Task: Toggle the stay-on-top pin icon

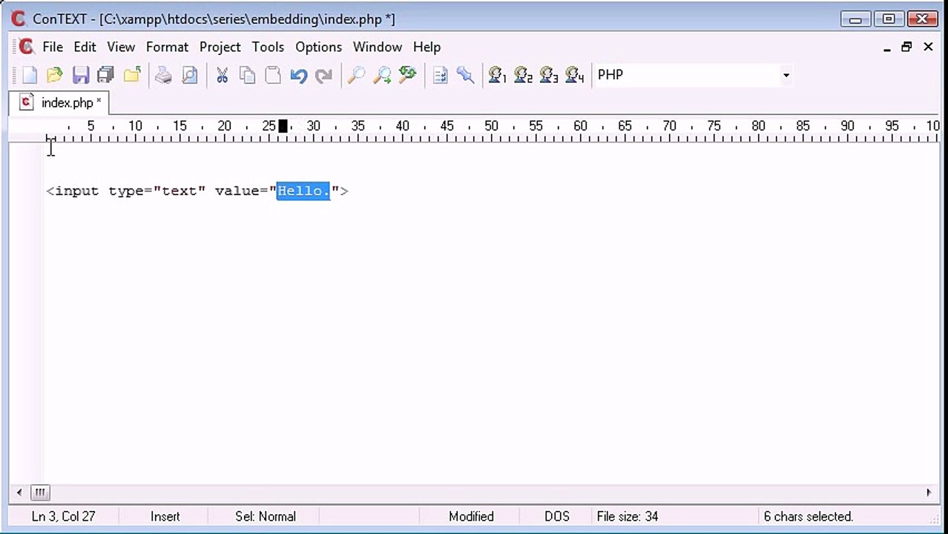Action: click(465, 75)
